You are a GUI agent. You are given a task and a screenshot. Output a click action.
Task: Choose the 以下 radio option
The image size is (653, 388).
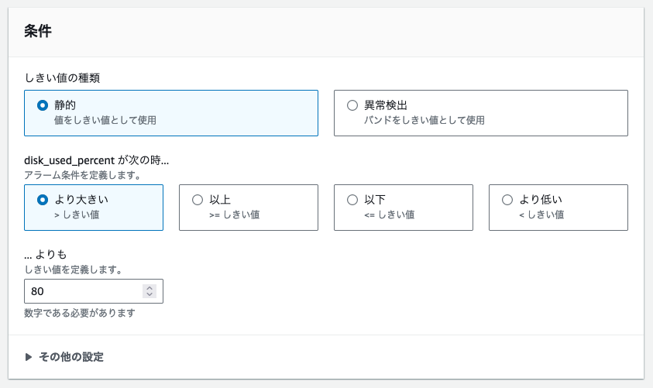click(x=352, y=200)
